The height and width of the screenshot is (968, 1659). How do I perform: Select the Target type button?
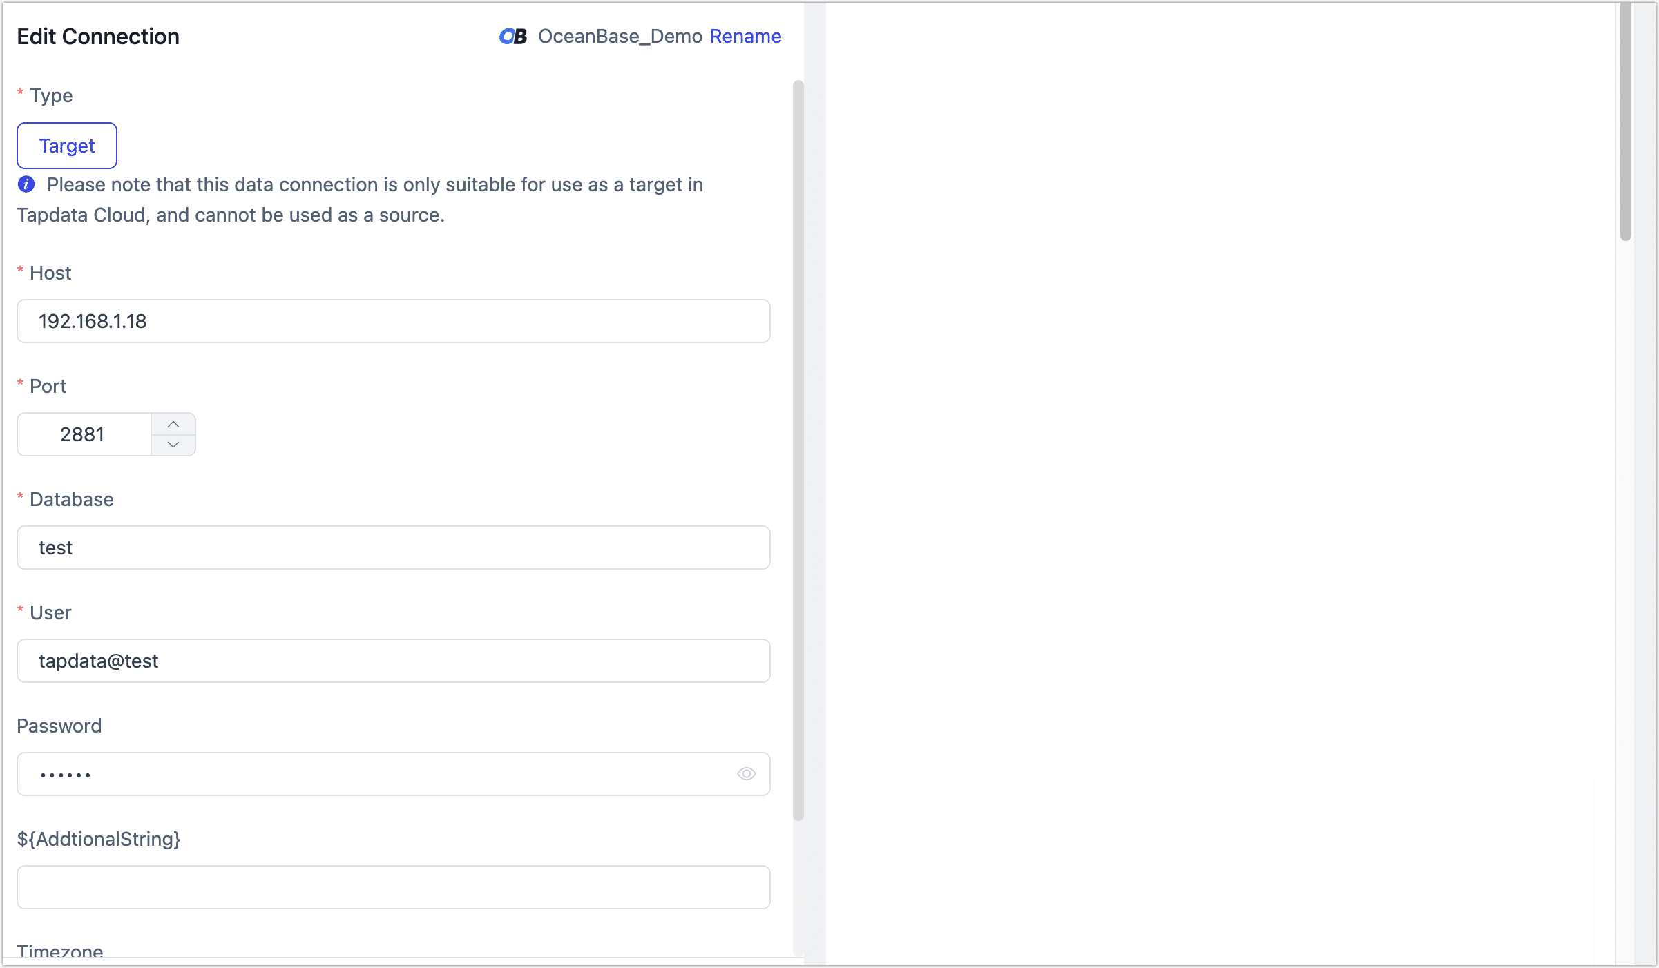(67, 146)
